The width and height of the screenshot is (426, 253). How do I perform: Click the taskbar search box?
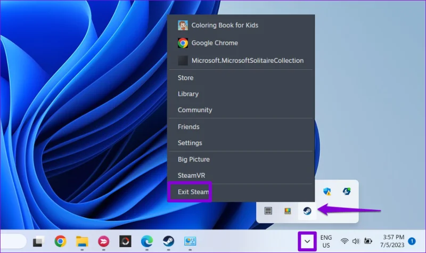point(13,241)
